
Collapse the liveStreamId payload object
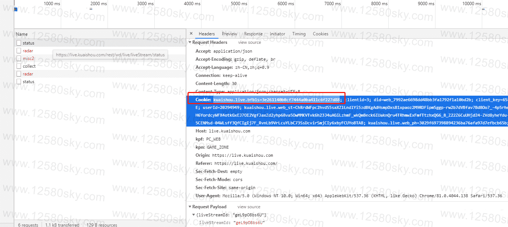[x=194, y=215]
